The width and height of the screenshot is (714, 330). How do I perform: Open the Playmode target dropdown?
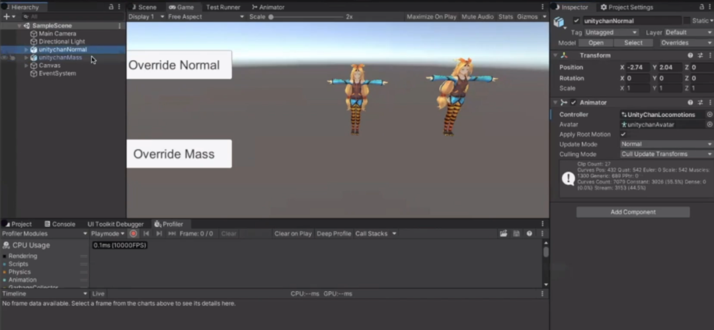108,234
